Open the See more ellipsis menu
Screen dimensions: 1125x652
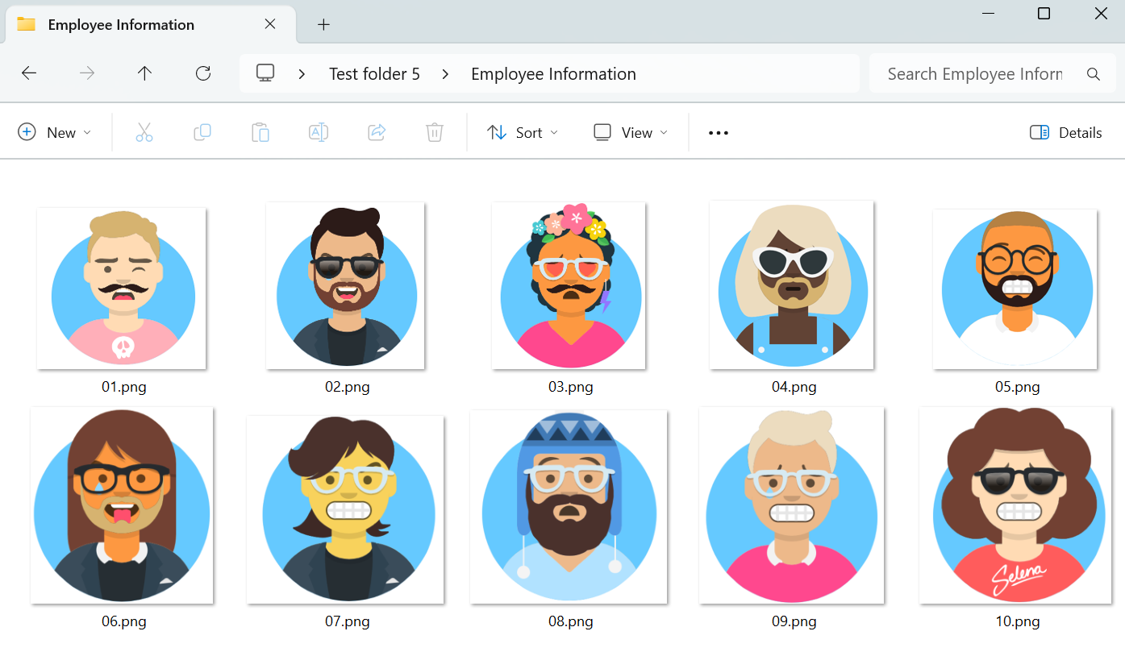click(x=718, y=133)
